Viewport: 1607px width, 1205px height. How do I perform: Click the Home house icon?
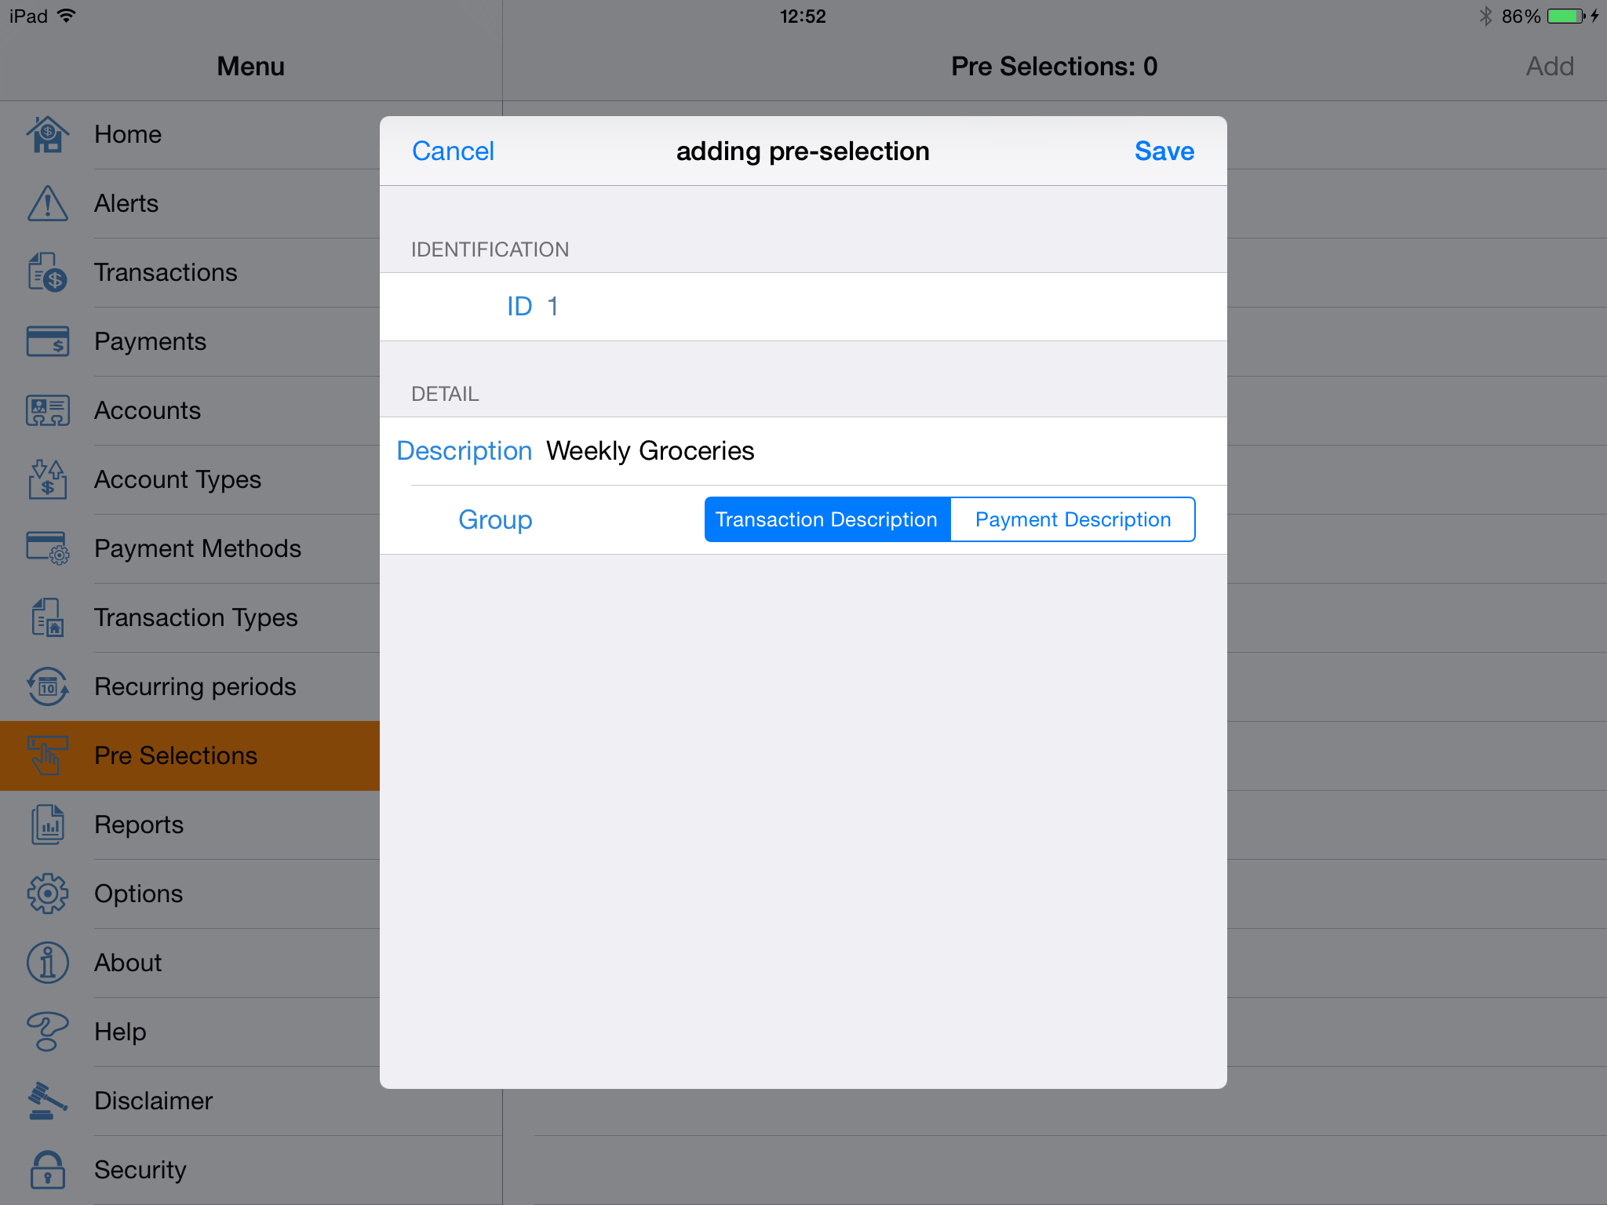(48, 134)
